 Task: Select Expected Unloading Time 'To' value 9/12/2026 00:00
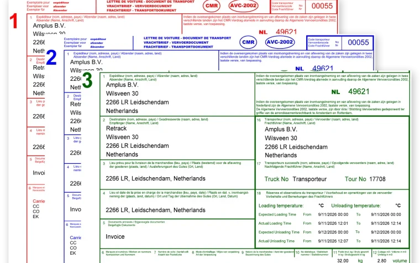click(386, 233)
